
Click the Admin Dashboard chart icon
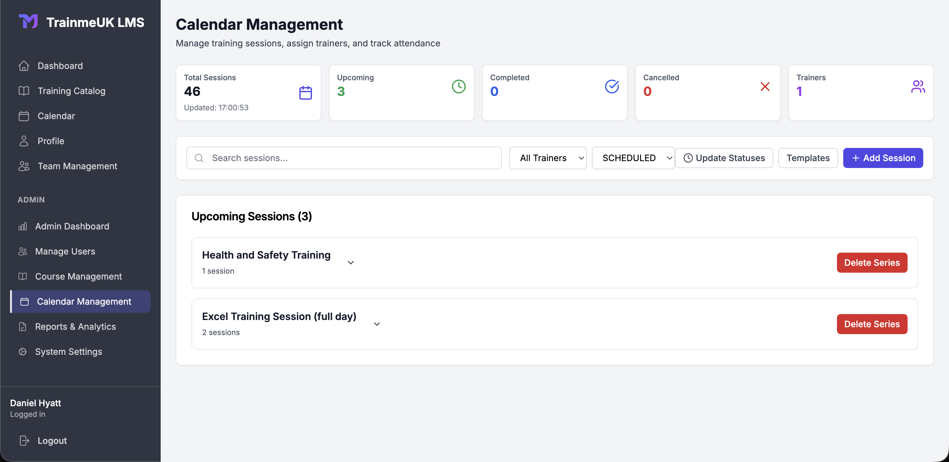click(x=22, y=226)
